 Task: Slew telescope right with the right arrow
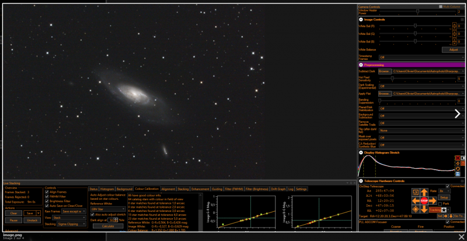433,201
